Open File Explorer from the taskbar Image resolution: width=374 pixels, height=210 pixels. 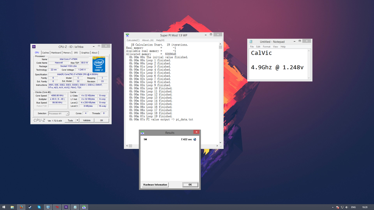(12, 207)
